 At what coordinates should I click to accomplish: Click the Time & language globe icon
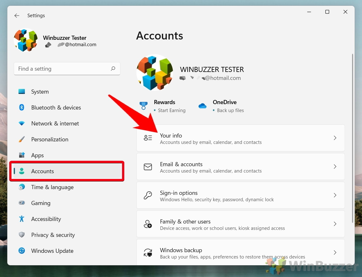pyautogui.click(x=22, y=187)
